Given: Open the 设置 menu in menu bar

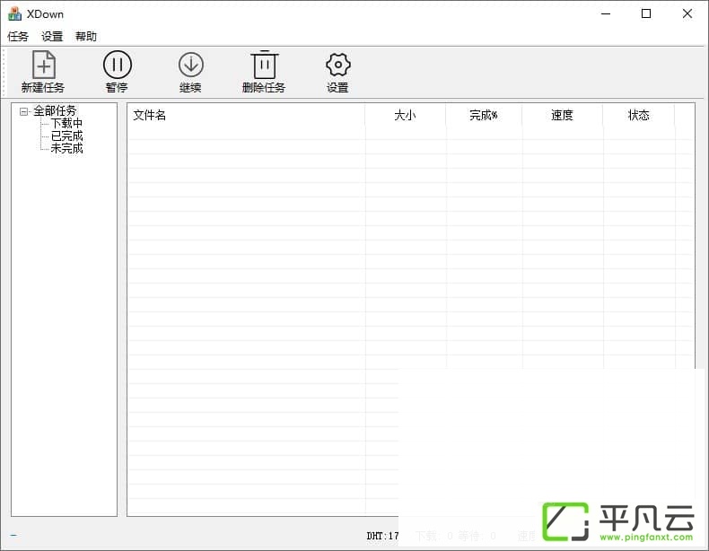Looking at the screenshot, I should (52, 36).
